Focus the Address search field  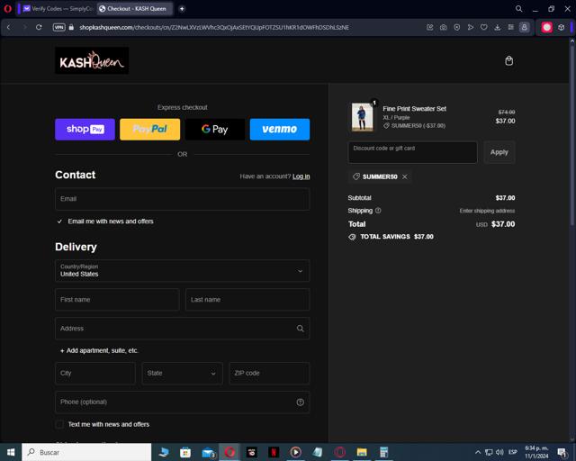point(182,329)
